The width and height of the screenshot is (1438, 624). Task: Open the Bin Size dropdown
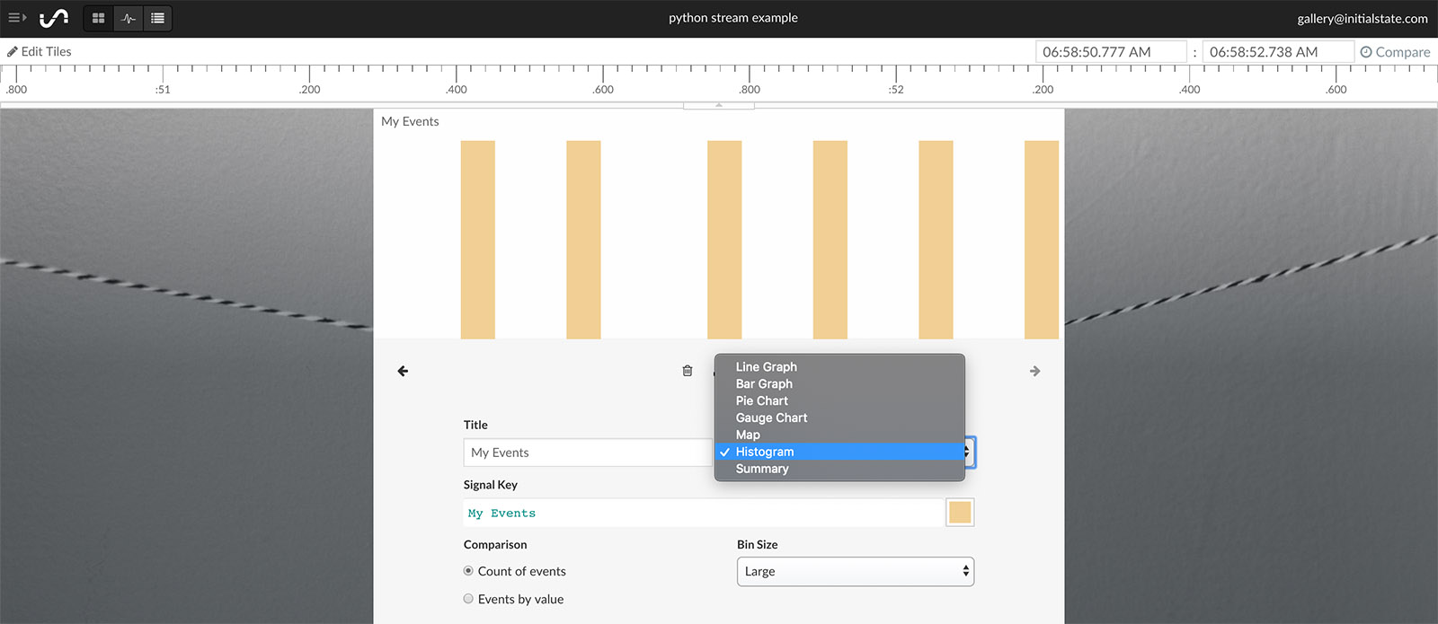pos(855,571)
